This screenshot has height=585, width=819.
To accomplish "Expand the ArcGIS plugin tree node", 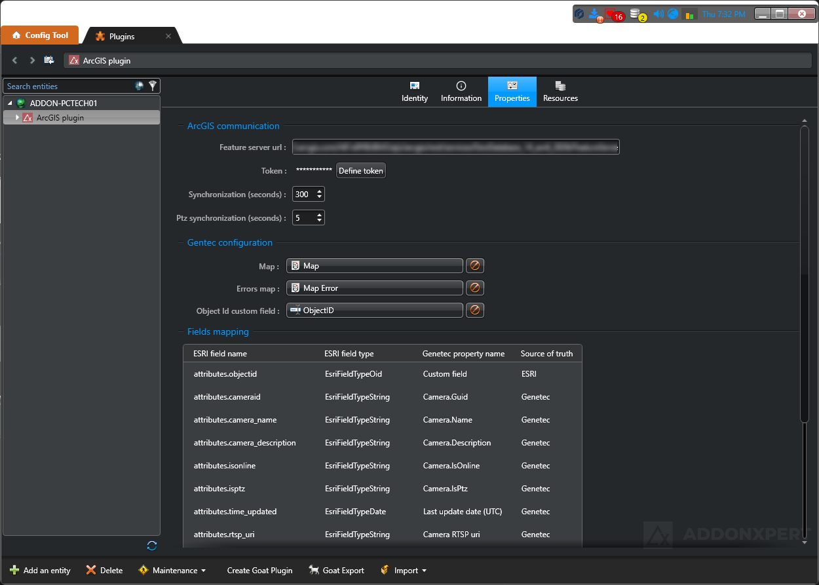I will point(18,118).
